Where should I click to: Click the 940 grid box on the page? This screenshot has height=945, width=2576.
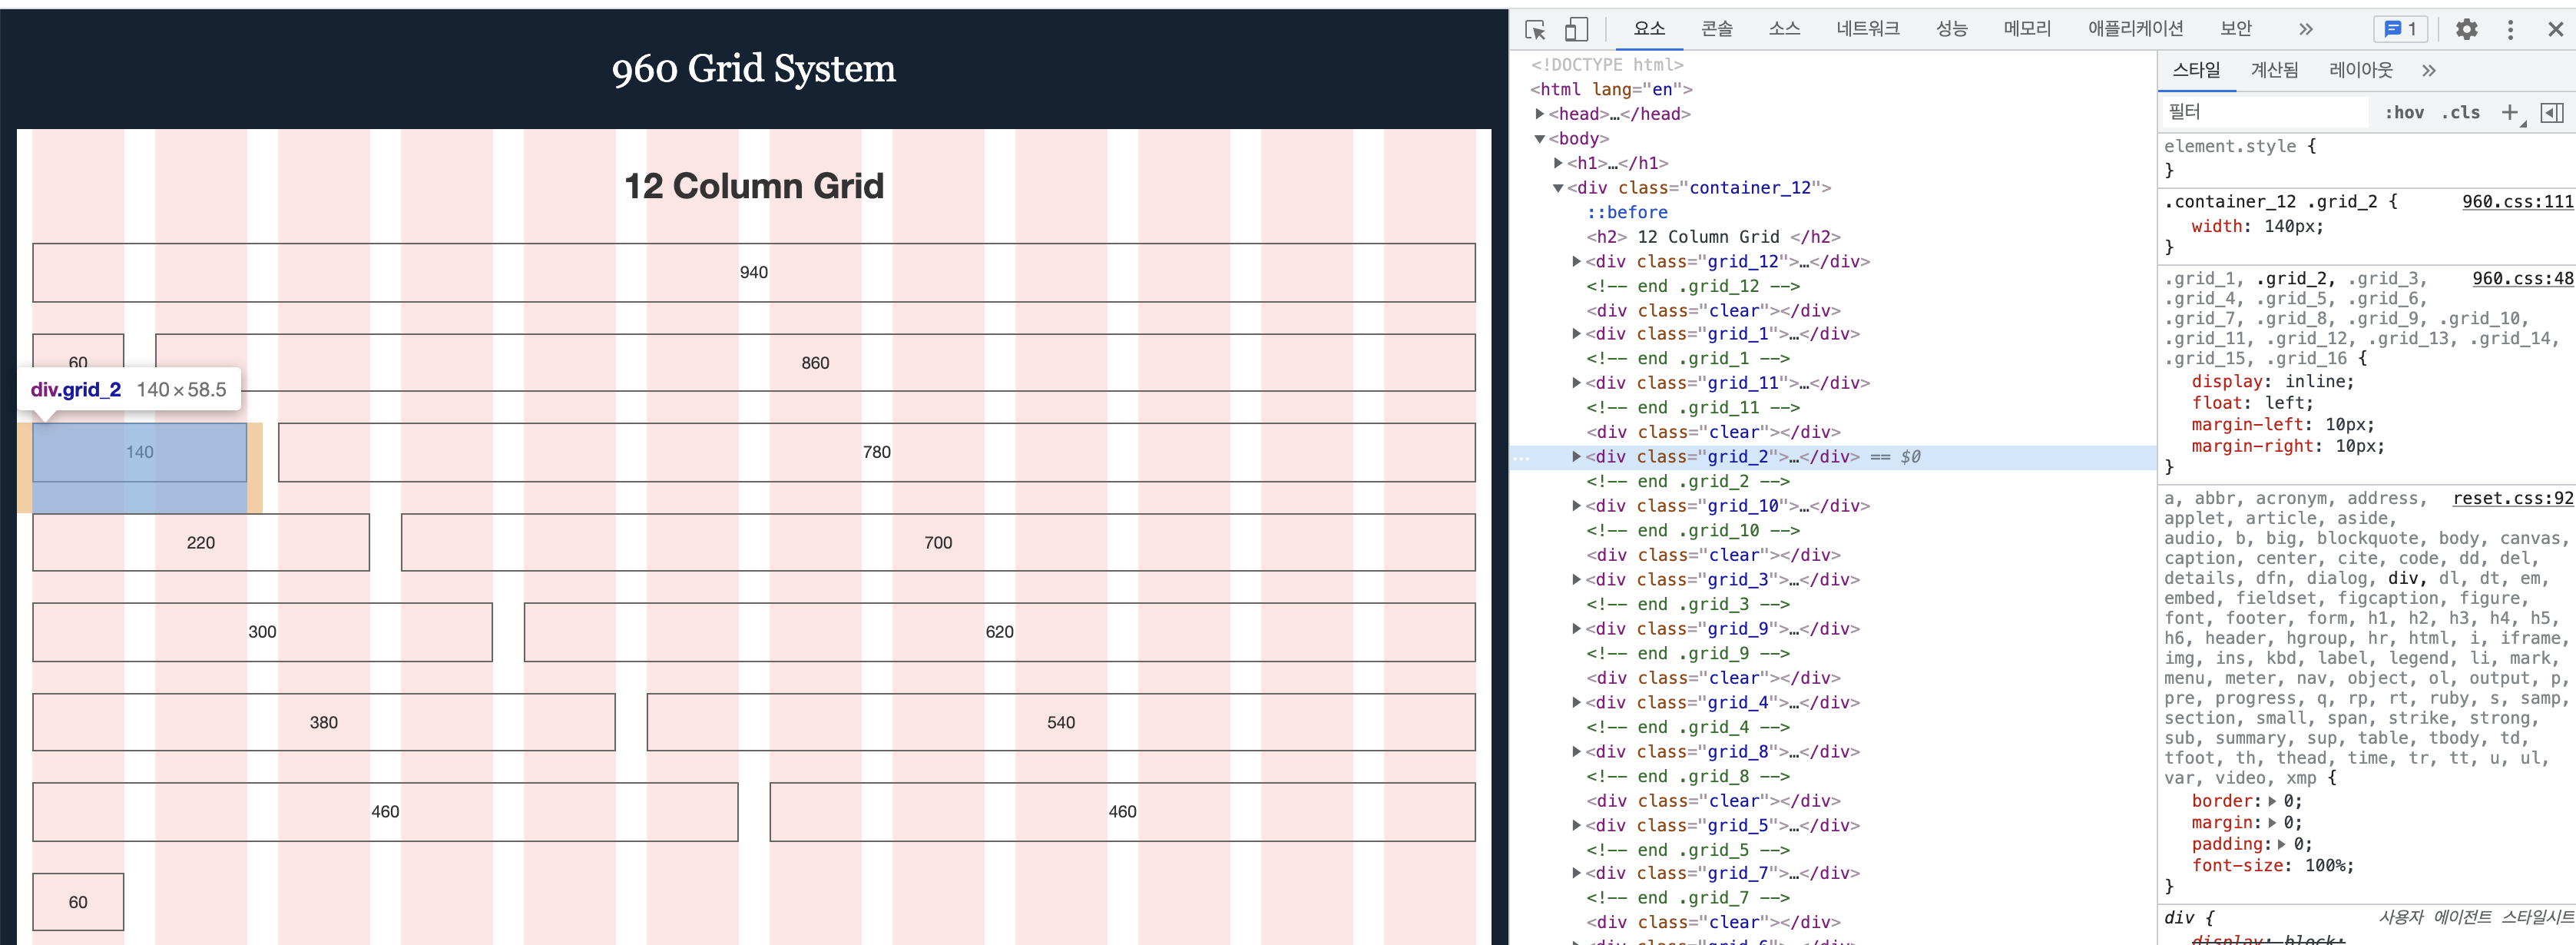(x=754, y=273)
